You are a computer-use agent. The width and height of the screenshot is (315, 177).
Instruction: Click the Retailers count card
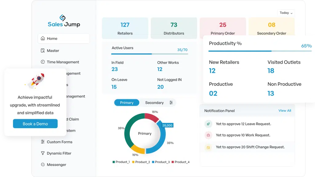pyautogui.click(x=125, y=28)
